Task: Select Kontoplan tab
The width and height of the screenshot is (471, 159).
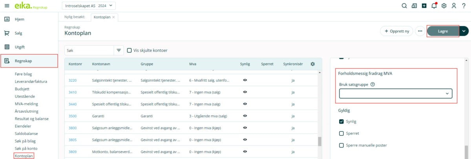Action: 103,17
